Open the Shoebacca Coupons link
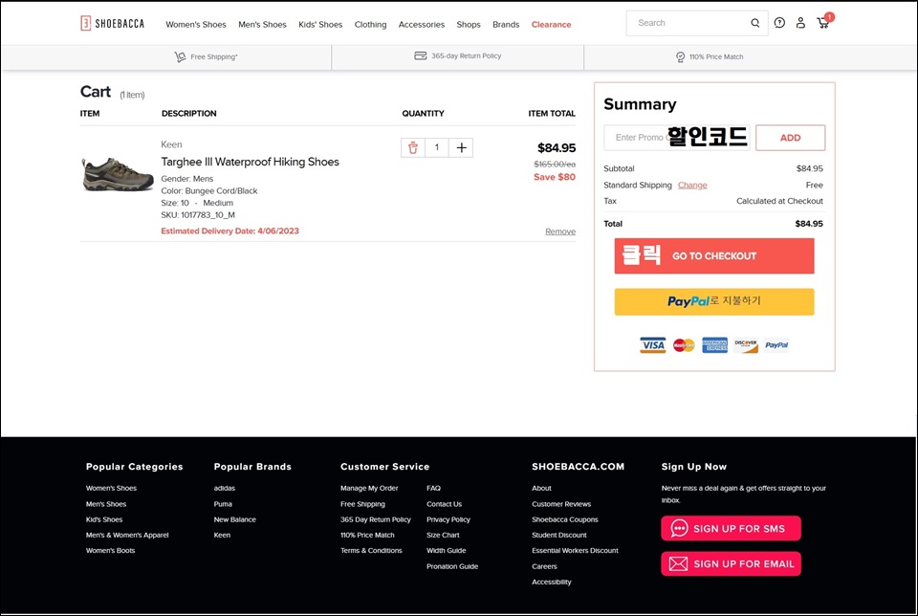 [565, 519]
